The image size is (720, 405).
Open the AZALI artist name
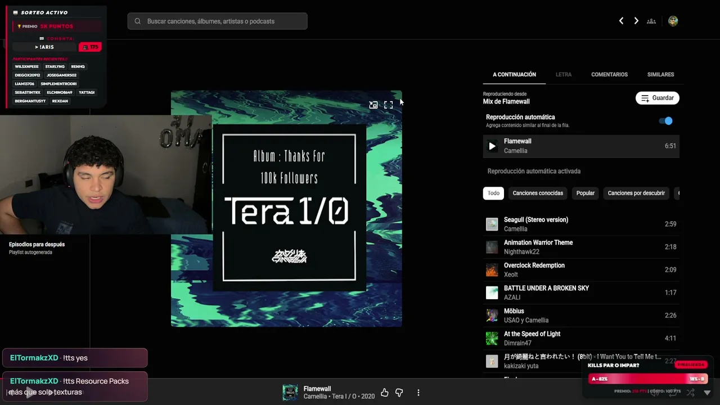(512, 298)
